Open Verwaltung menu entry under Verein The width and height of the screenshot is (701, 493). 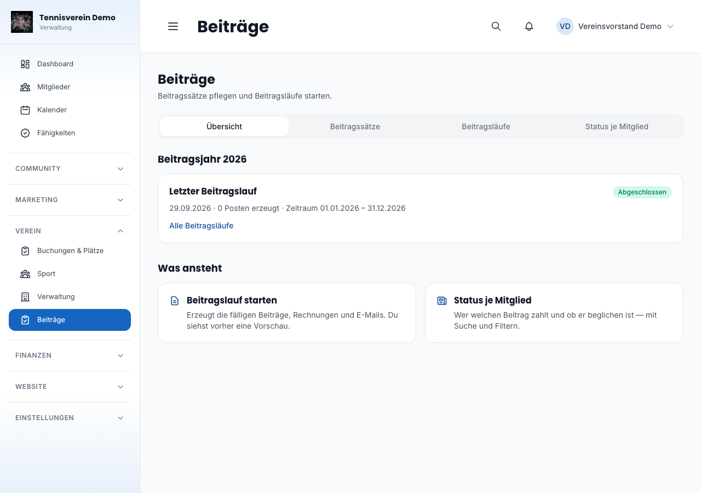70,297
